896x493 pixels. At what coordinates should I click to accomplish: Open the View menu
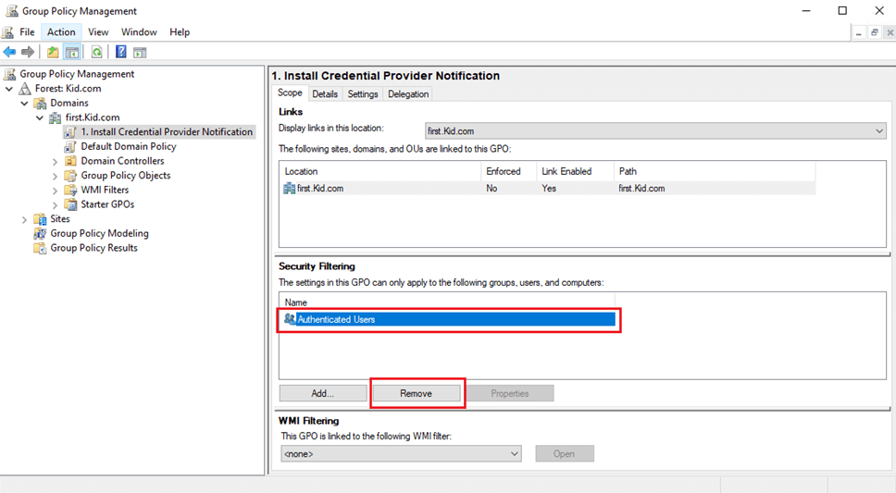tap(98, 32)
